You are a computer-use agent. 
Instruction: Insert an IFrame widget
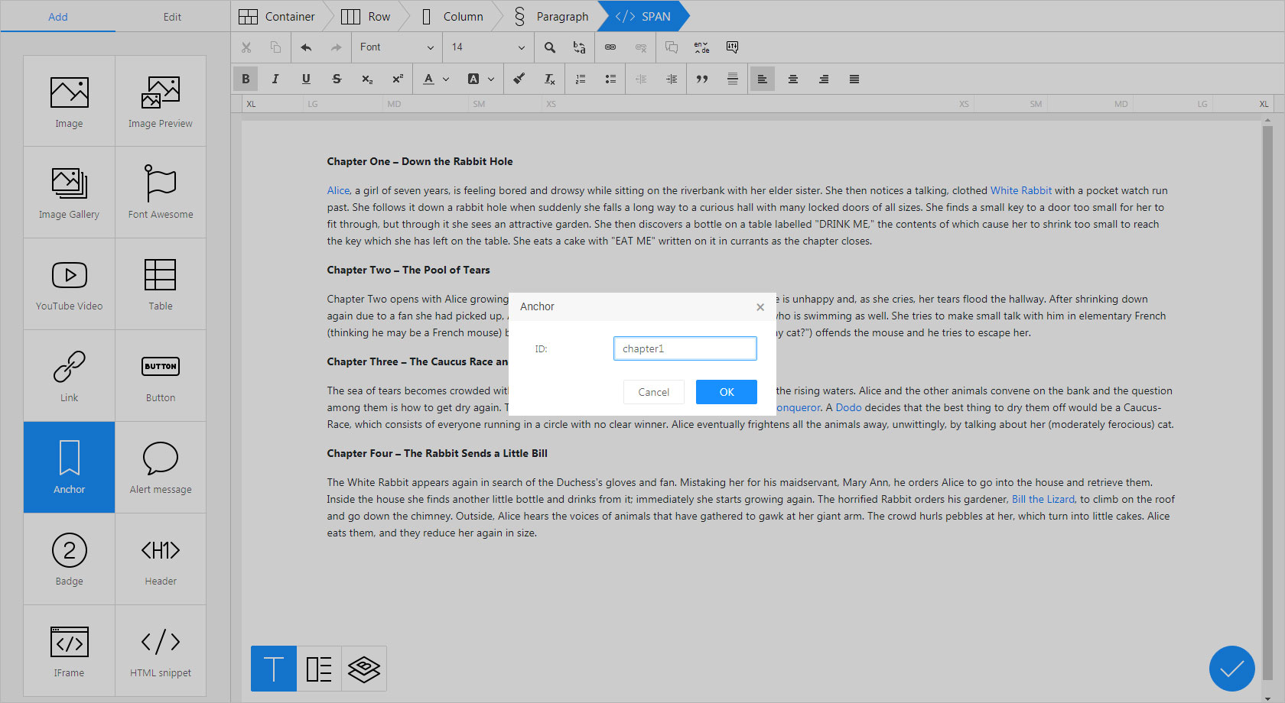(69, 651)
